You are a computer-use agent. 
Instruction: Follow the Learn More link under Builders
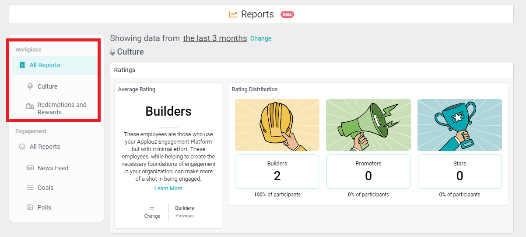(168, 189)
